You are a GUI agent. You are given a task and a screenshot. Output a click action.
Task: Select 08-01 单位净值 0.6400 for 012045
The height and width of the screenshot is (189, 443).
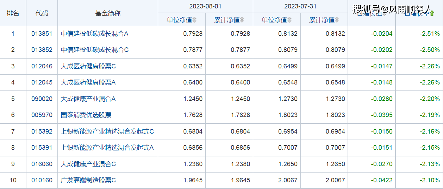point(193,82)
